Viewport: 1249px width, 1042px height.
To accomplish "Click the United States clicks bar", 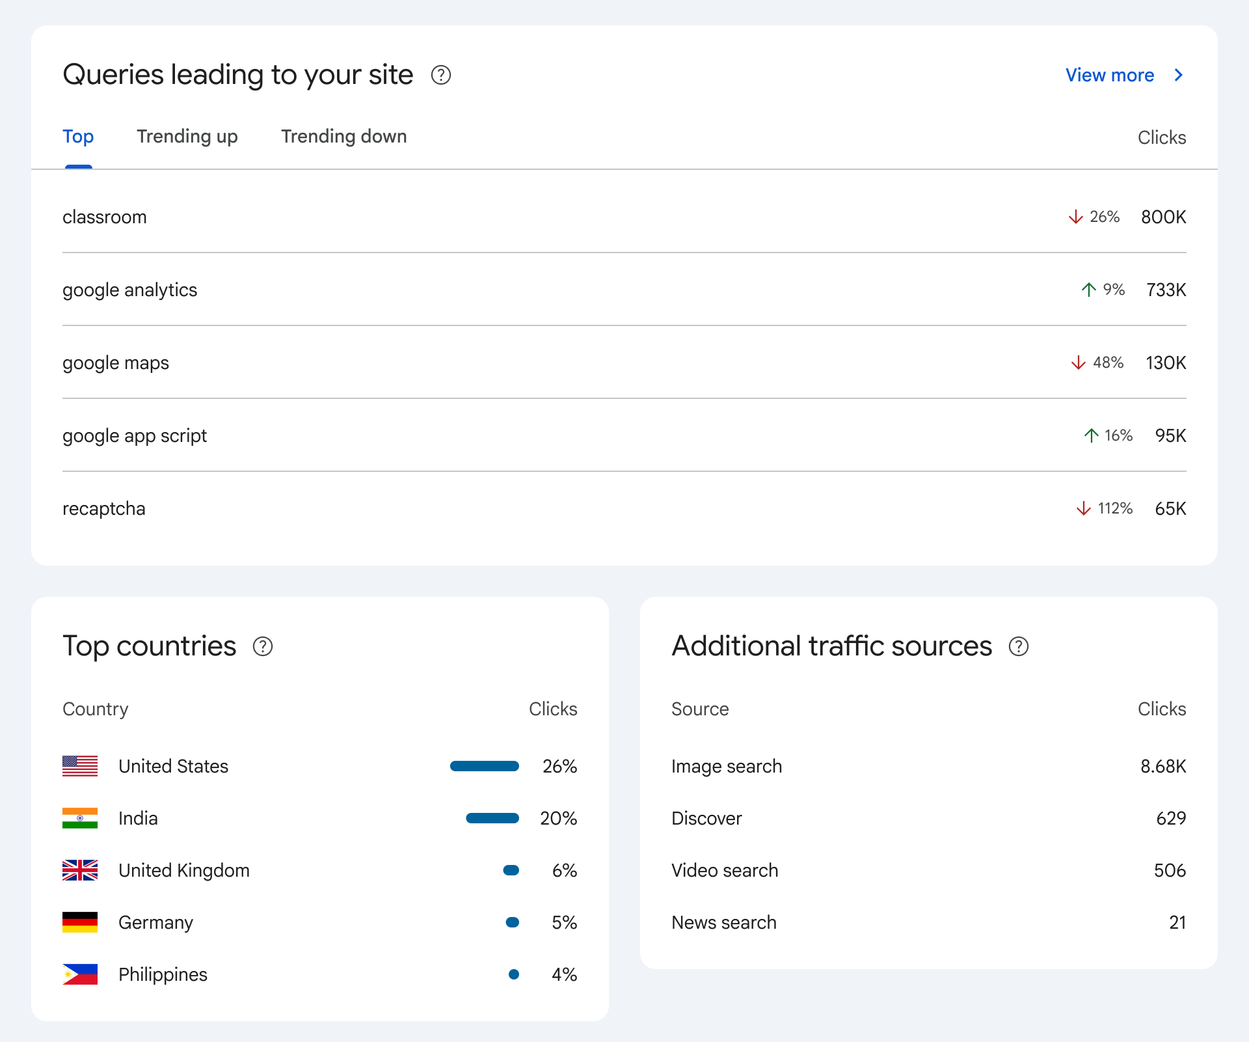I will 484,766.
